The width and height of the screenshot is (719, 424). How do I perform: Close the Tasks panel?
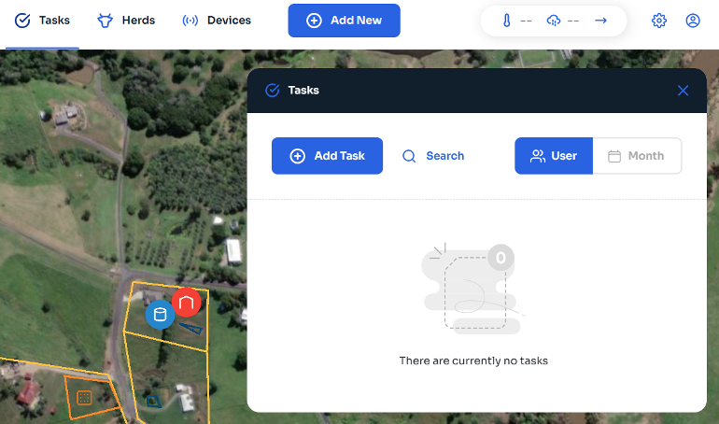tap(683, 91)
